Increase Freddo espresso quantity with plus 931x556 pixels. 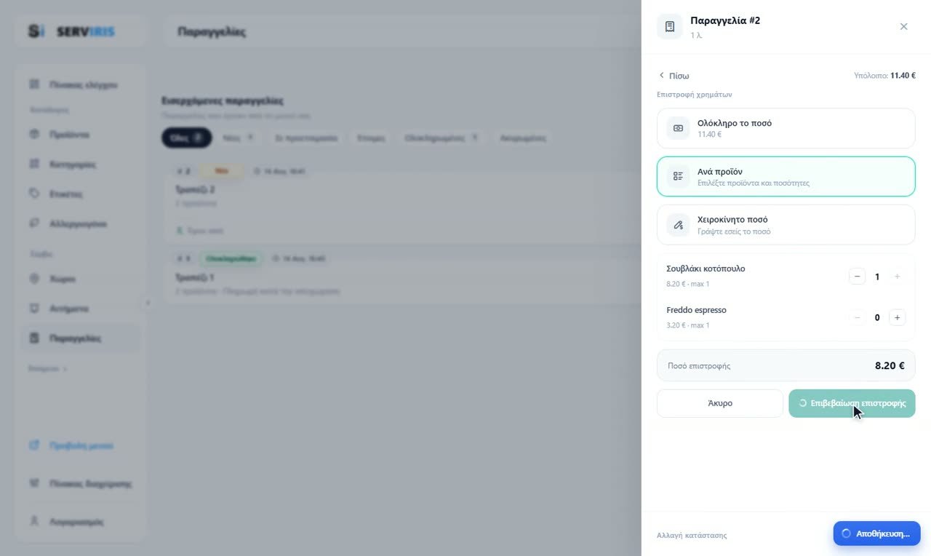(897, 317)
